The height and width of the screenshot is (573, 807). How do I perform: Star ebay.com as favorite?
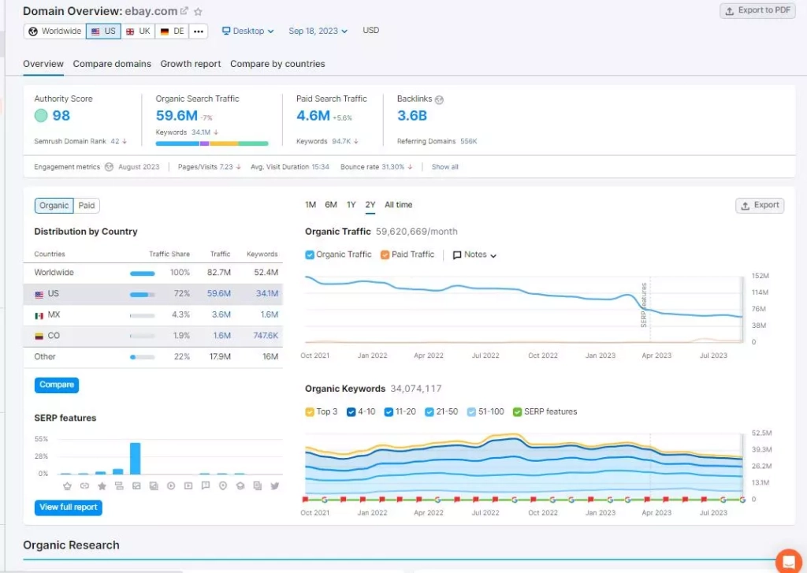coord(198,11)
